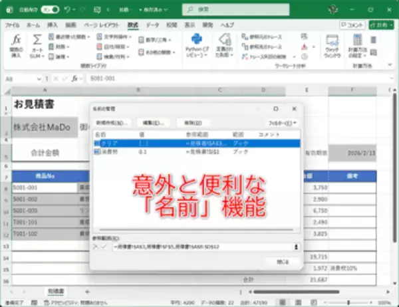Screen dimensions: 399x307
Task: Open the 日付/時刻 functions dropdown
Action: tap(113, 47)
